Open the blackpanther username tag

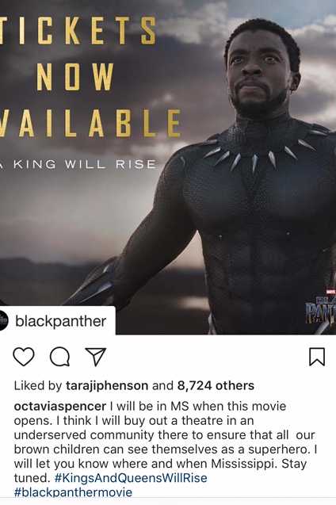pyautogui.click(x=60, y=321)
